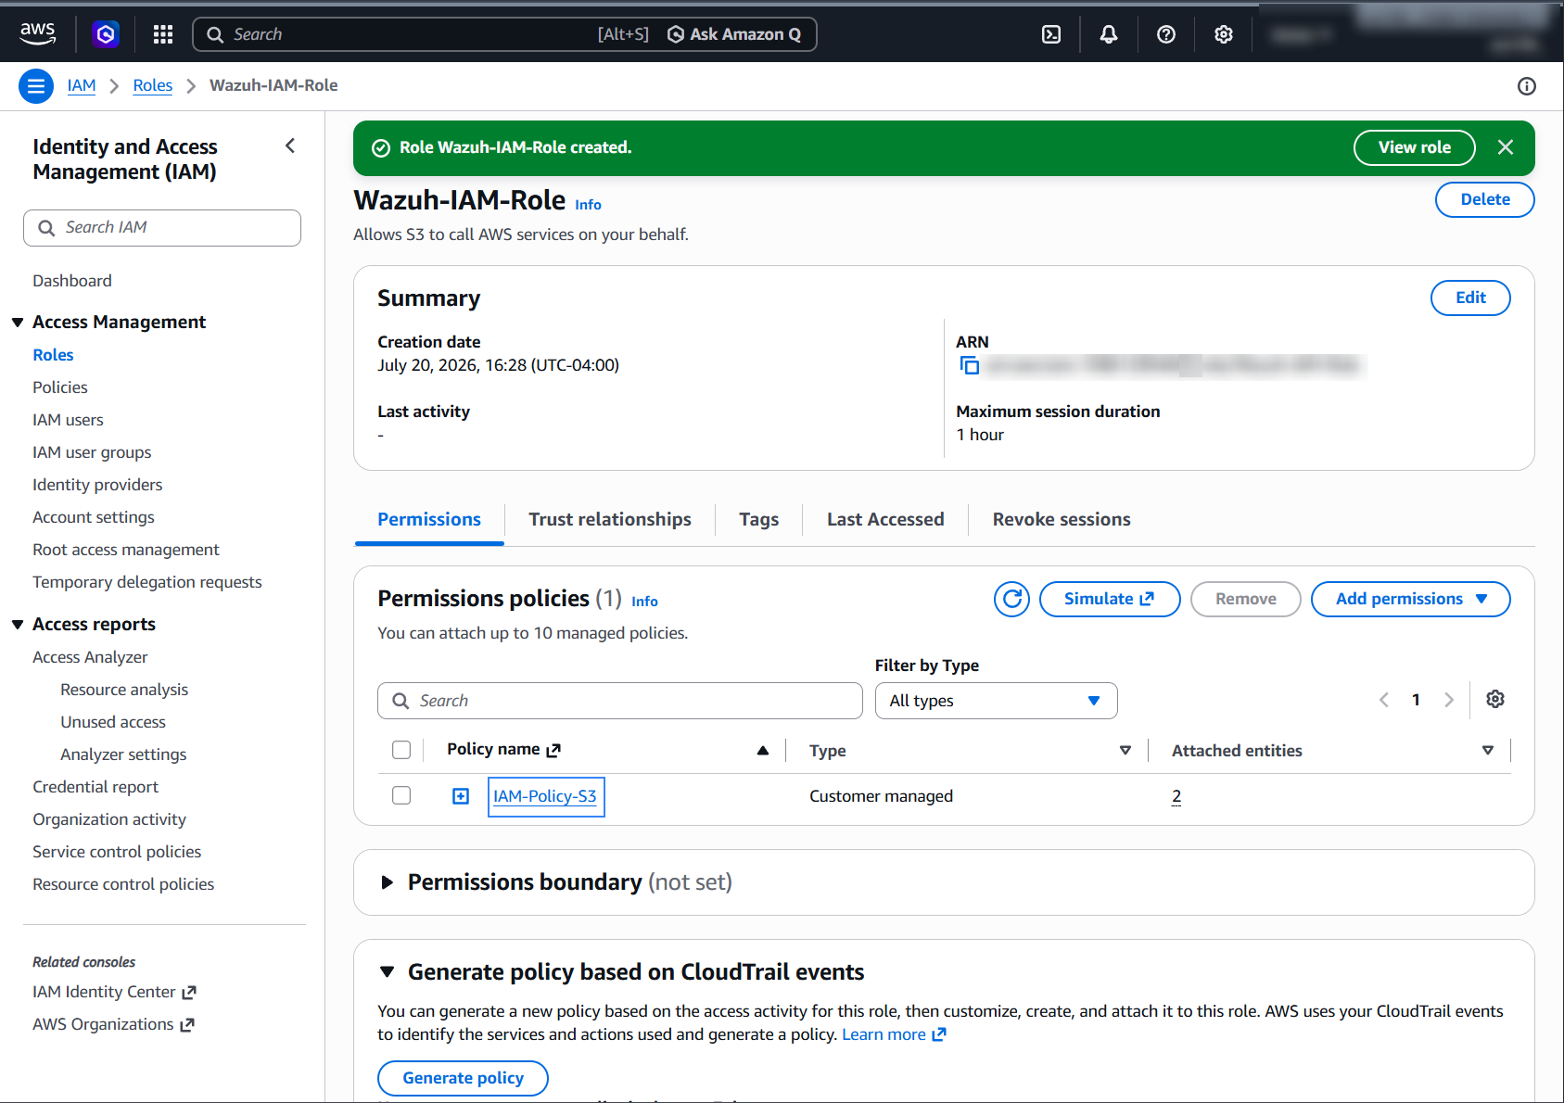Open the services grid menu icon
Viewport: 1564px width, 1103px height.
click(163, 34)
